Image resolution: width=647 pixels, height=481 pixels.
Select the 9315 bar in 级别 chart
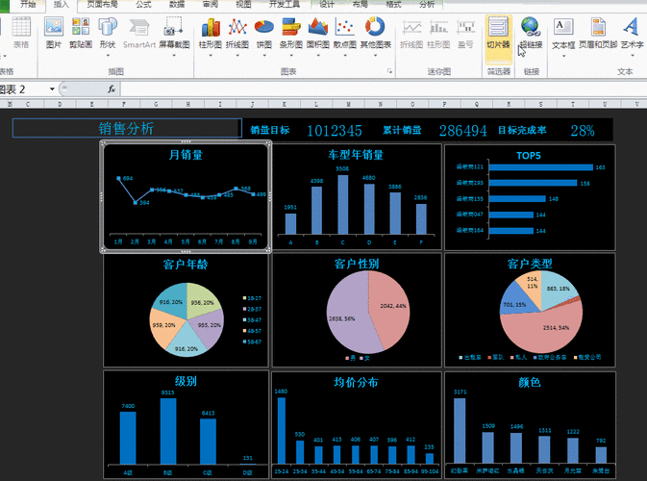tap(168, 431)
